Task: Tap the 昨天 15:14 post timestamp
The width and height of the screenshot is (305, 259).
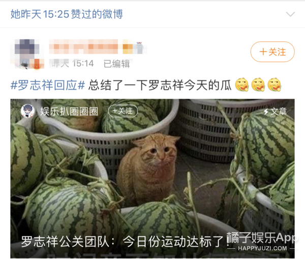Action: point(71,63)
